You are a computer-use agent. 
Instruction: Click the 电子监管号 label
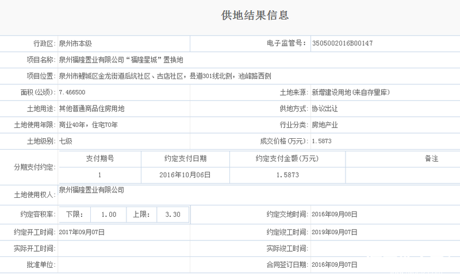pos(286,43)
